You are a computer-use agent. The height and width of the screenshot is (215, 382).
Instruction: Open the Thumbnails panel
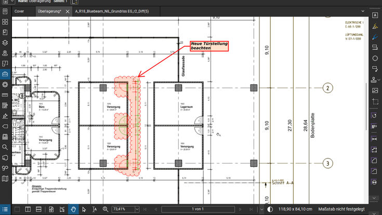click(x=5, y=22)
